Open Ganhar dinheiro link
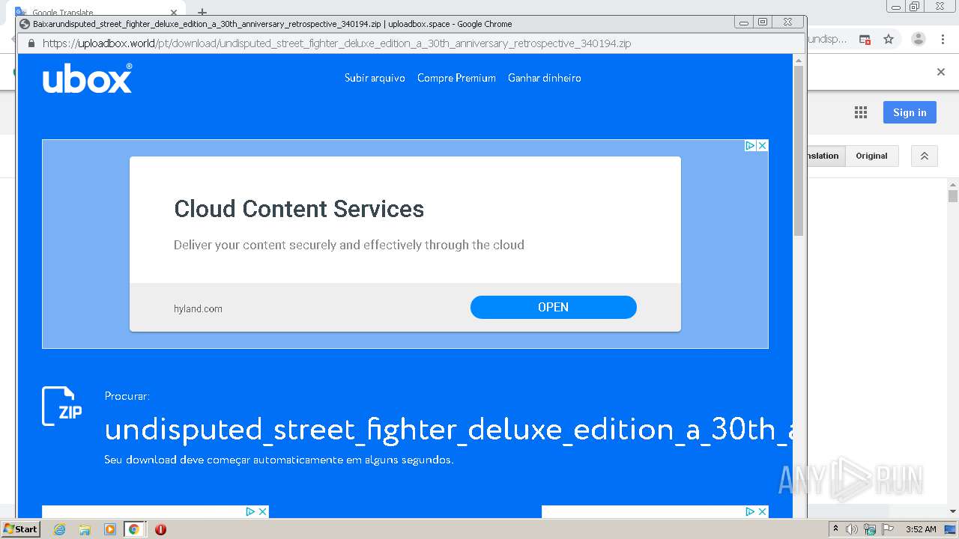This screenshot has height=539, width=959. [545, 78]
